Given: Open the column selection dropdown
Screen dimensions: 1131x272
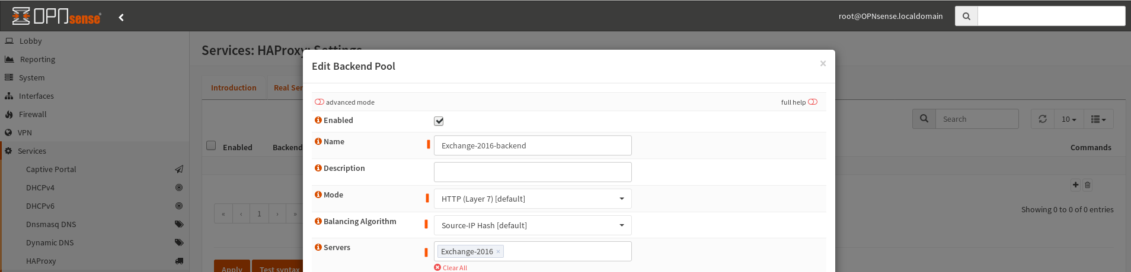Looking at the screenshot, I should click(1098, 119).
